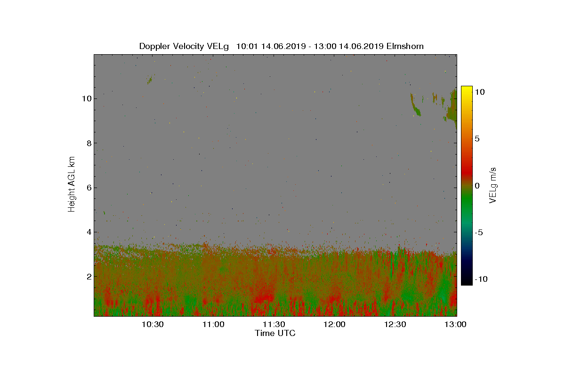This screenshot has width=565, height=377.
Task: Click the "VELg m/s" colorbar label
Action: [493, 184]
